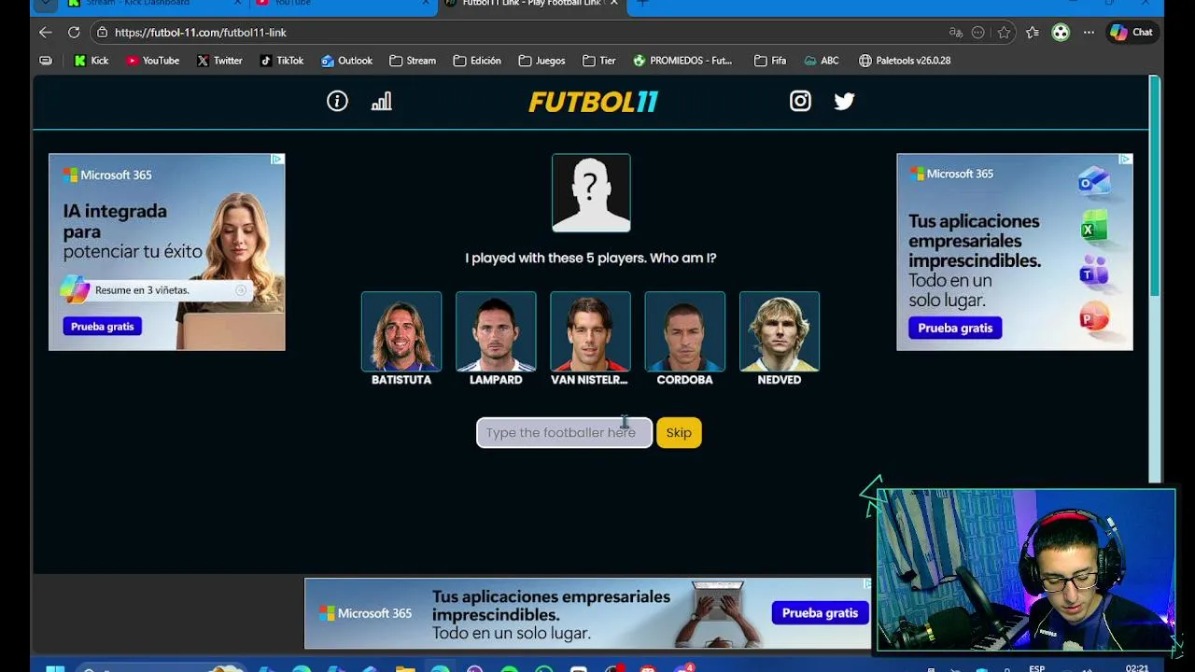
Task: Click the soccer ball extension icon
Action: 1061,32
